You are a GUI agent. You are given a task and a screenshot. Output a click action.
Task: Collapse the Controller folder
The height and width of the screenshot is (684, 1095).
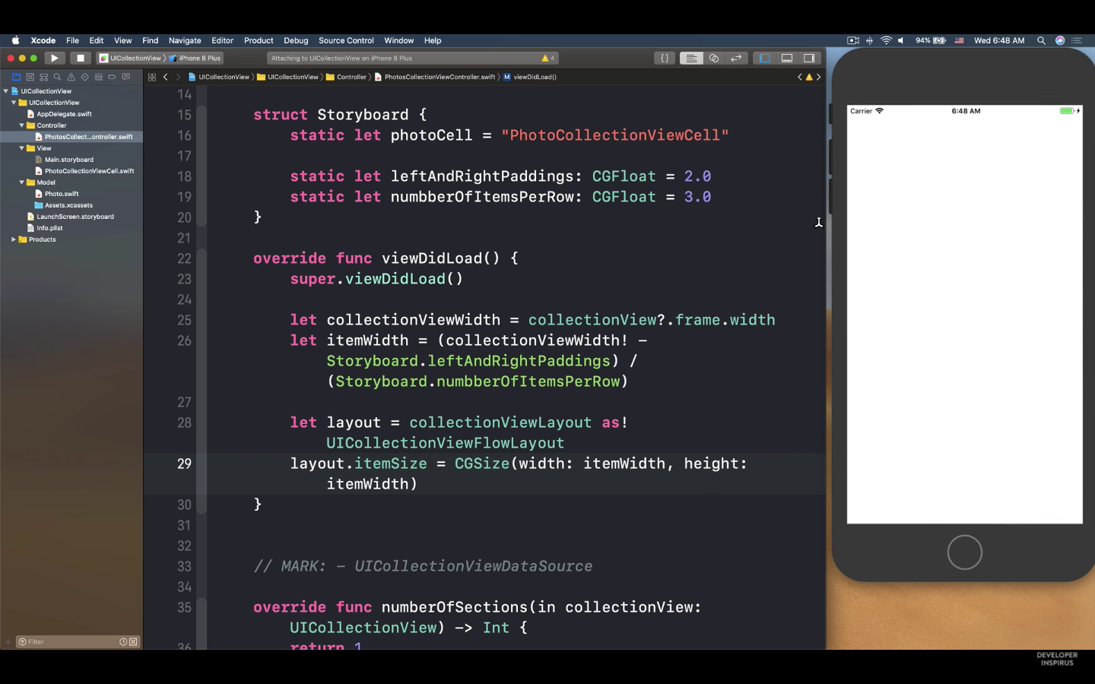tap(21, 125)
